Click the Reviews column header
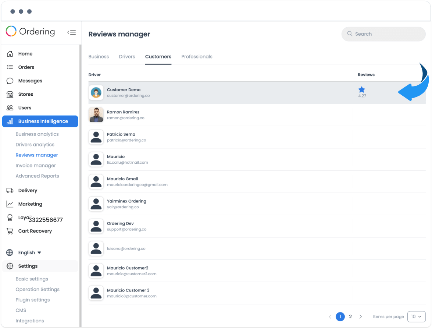Viewport: 432px width, 329px height. tap(366, 75)
